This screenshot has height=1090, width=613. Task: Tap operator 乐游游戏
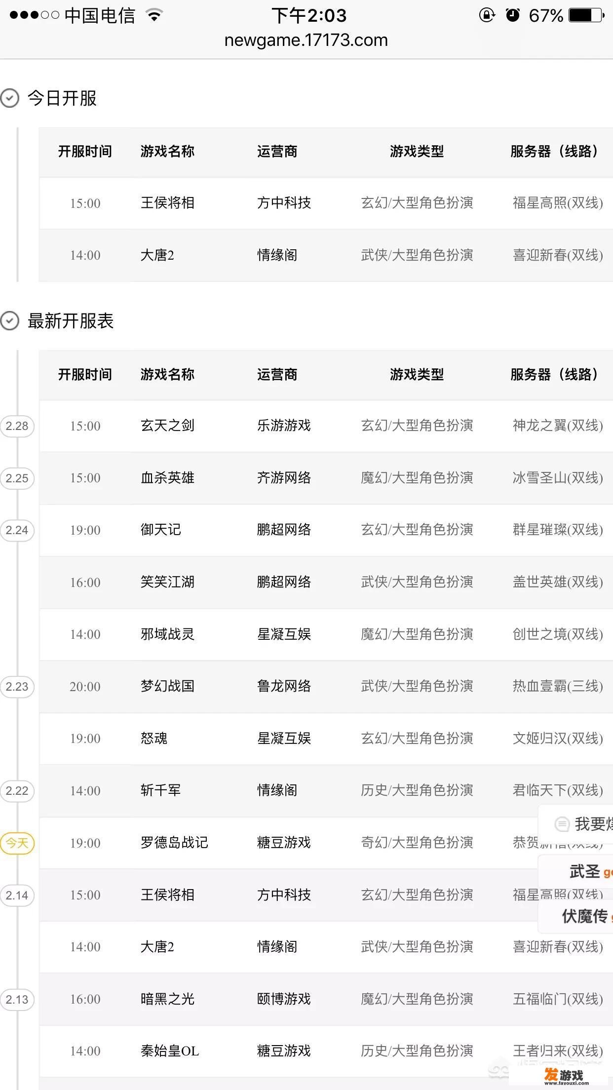(x=284, y=426)
